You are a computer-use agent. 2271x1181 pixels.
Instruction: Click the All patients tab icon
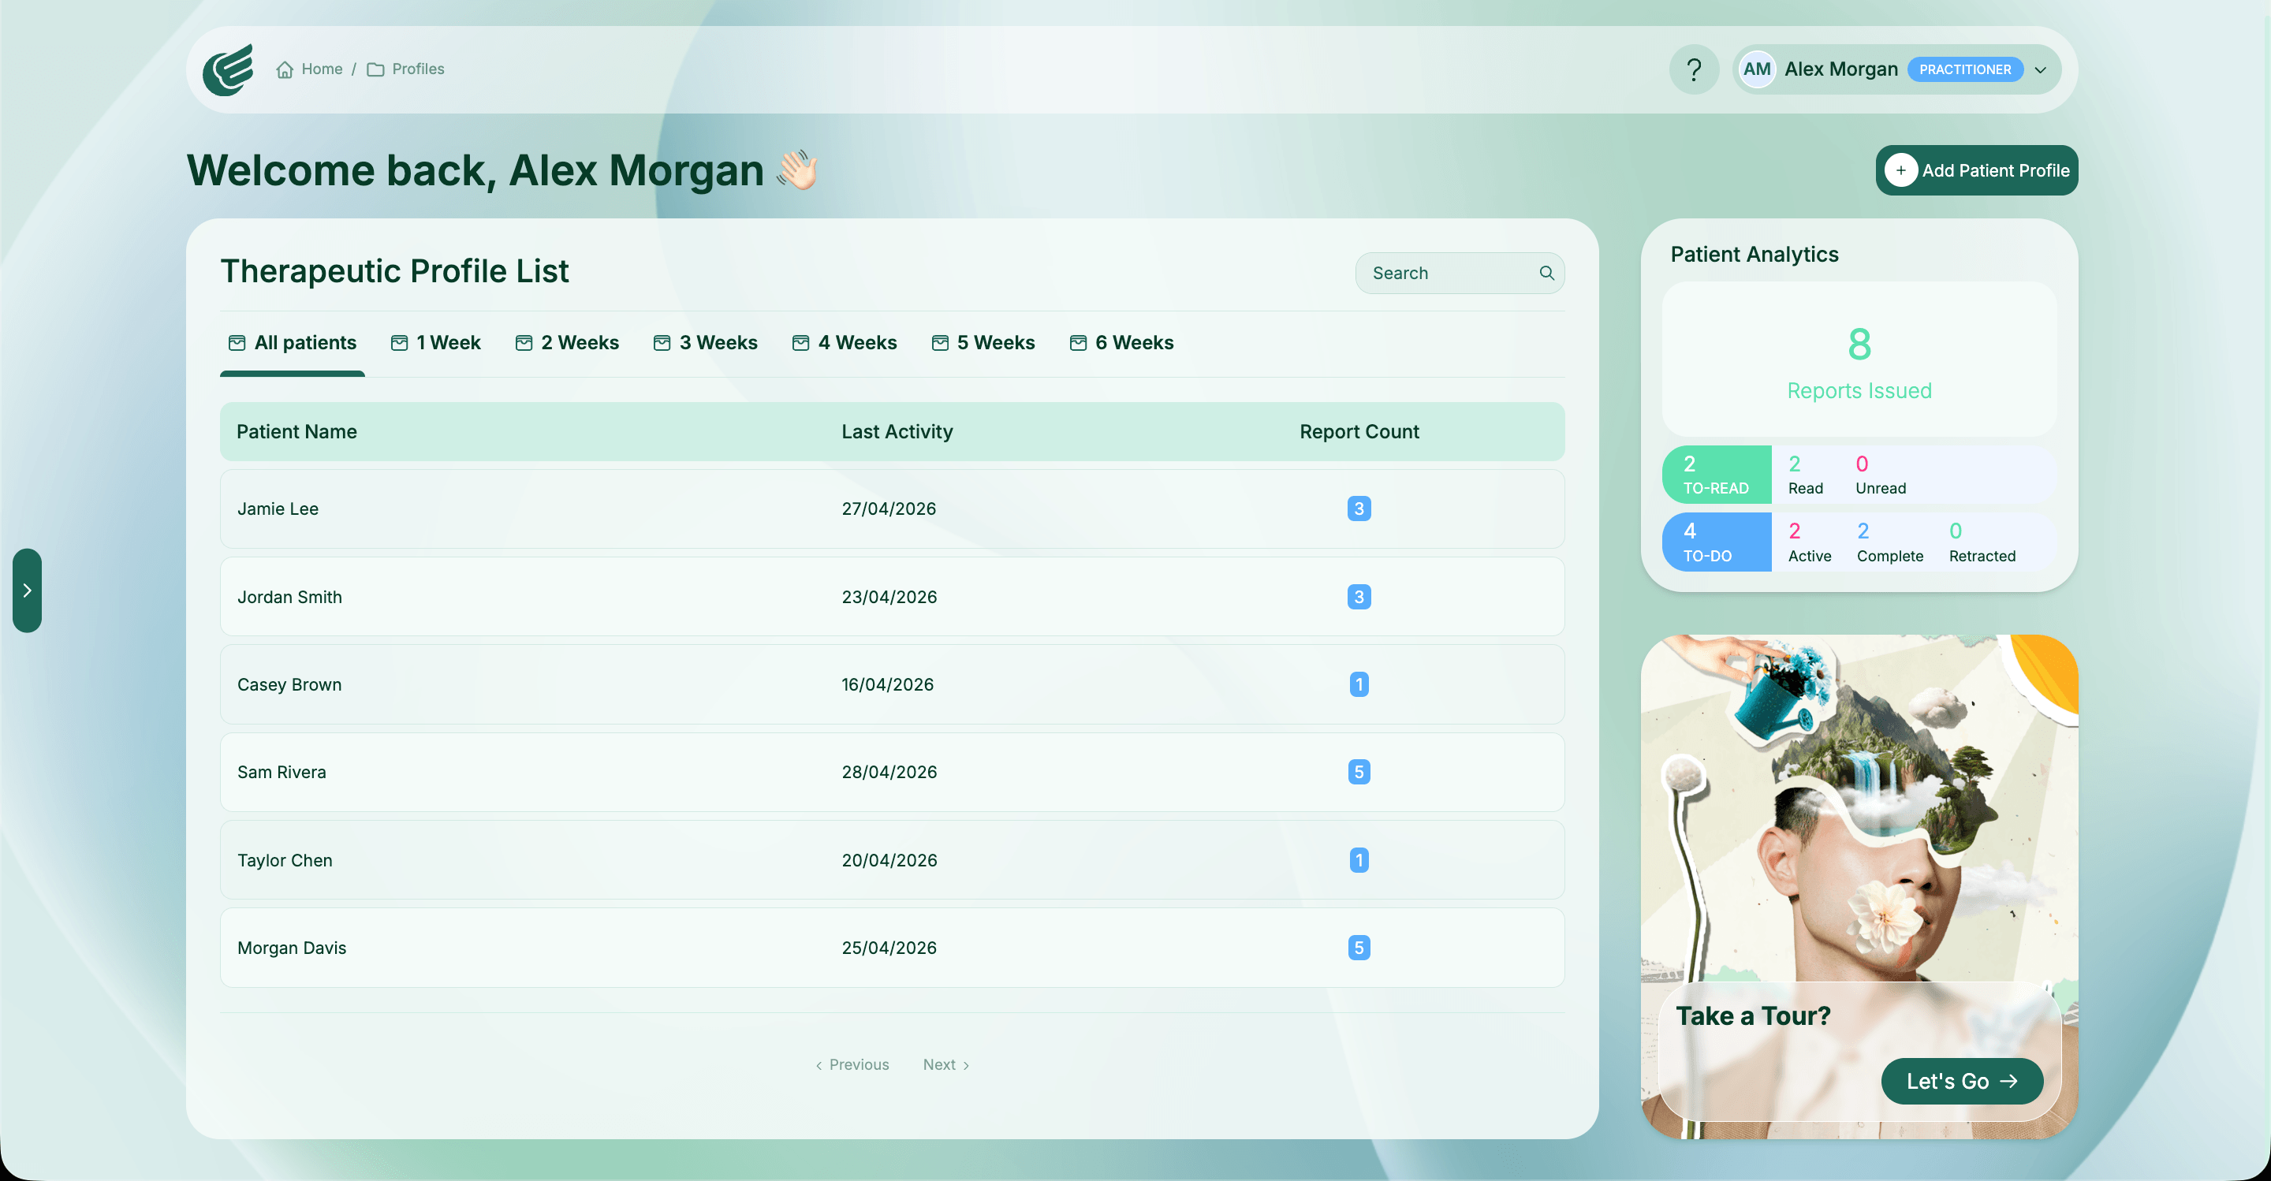[x=237, y=343]
